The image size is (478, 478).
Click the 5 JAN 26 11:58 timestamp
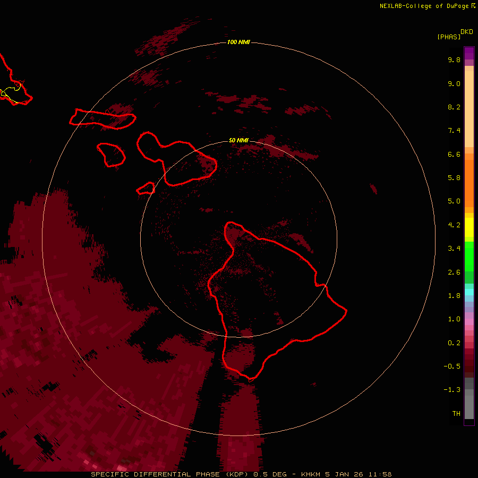click(x=358, y=474)
